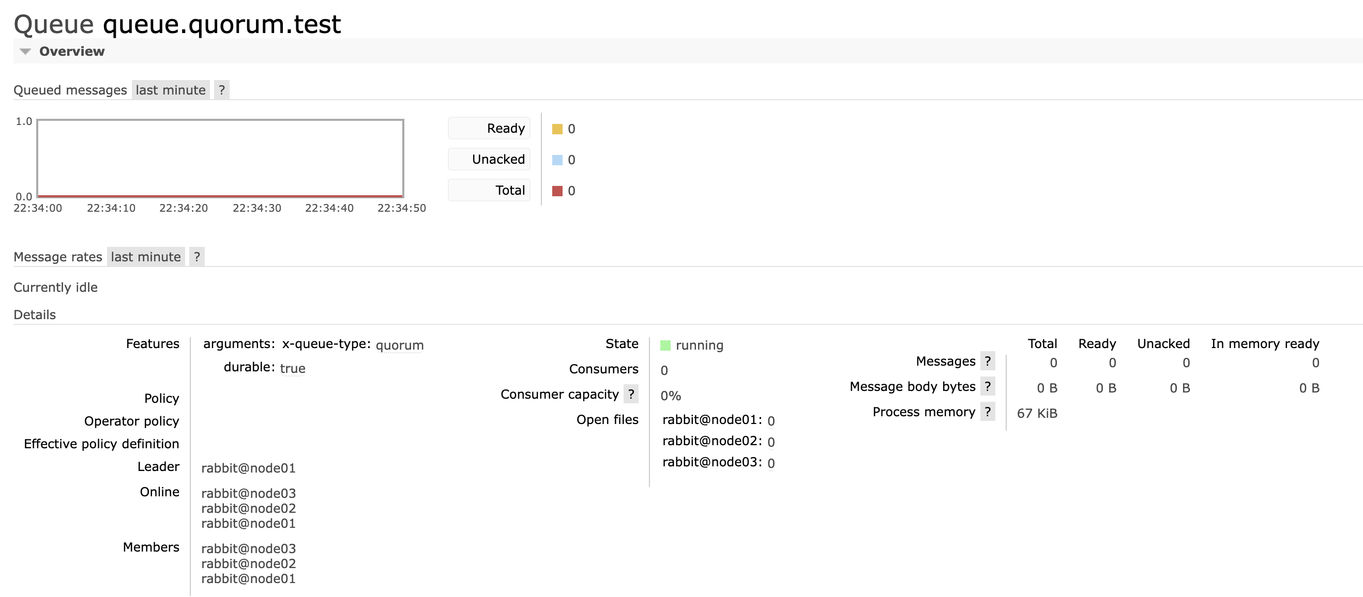Click the red Total color swatch
Image resolution: width=1363 pixels, height=597 pixels.
tap(557, 191)
